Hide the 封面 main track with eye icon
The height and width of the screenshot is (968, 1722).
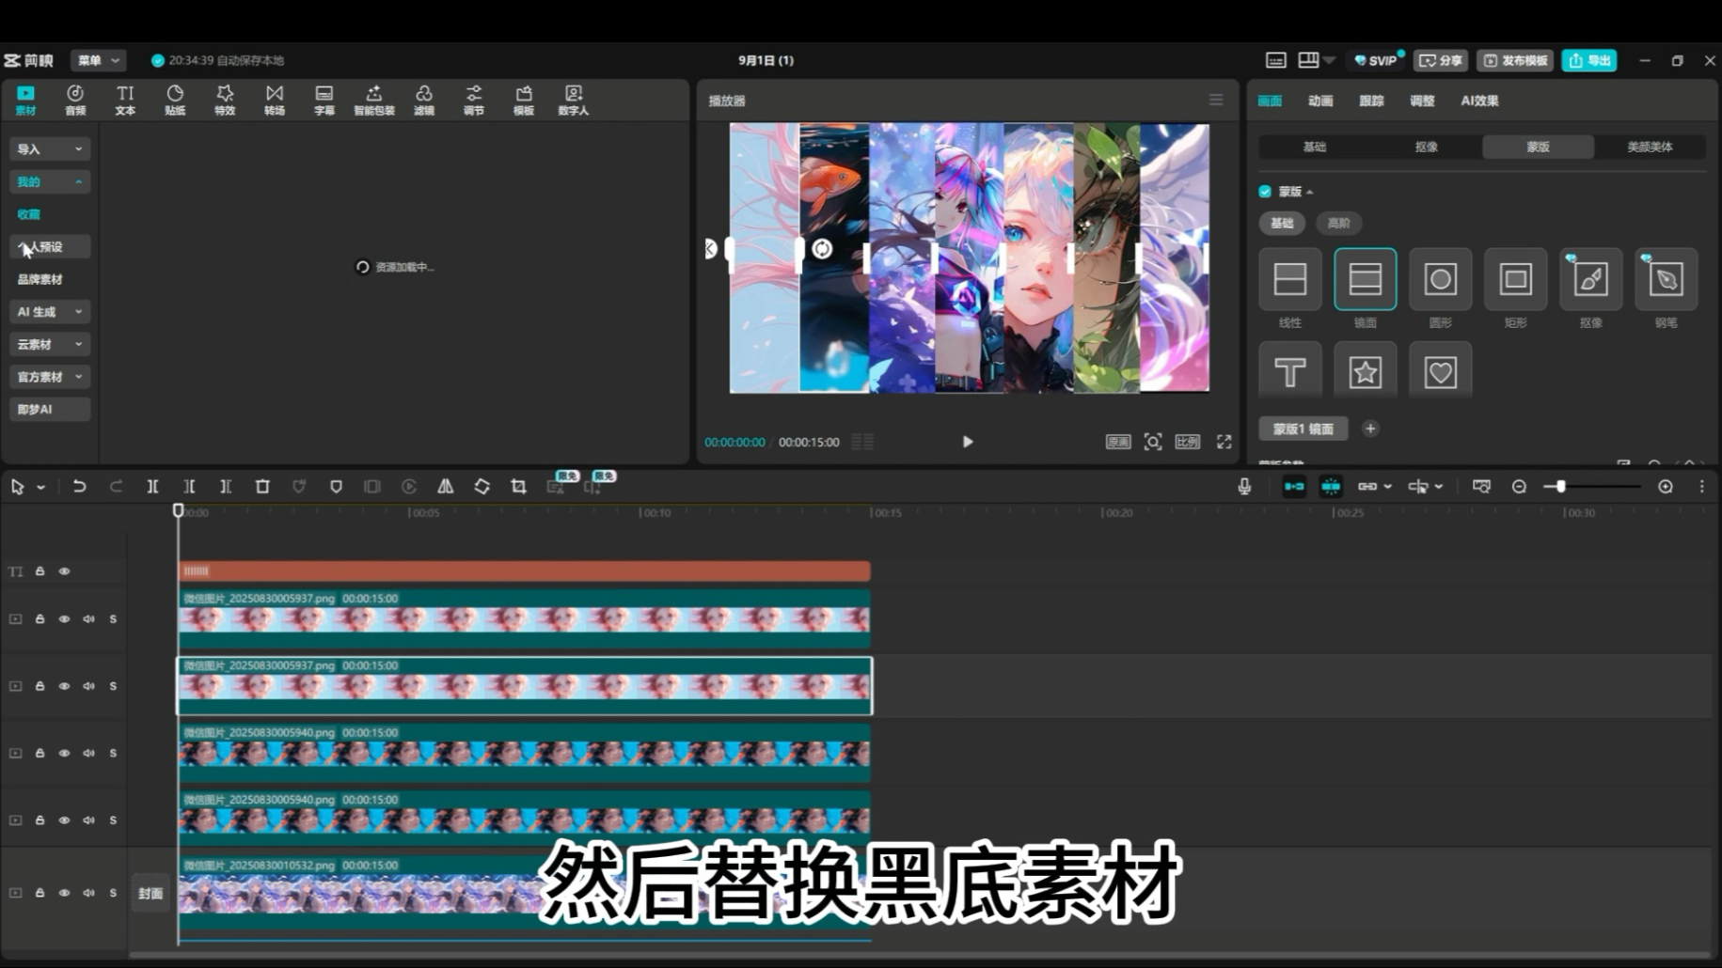[64, 893]
